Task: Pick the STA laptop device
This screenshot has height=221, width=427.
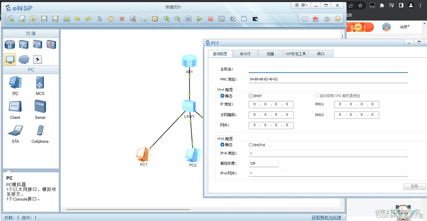Action: tap(15, 134)
